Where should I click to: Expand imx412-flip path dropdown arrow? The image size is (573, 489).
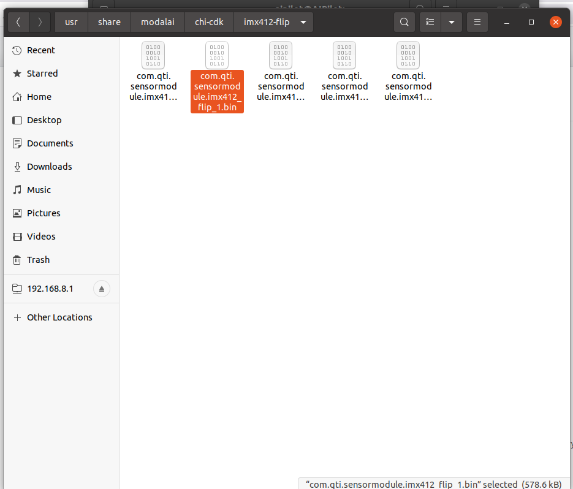[x=303, y=22]
